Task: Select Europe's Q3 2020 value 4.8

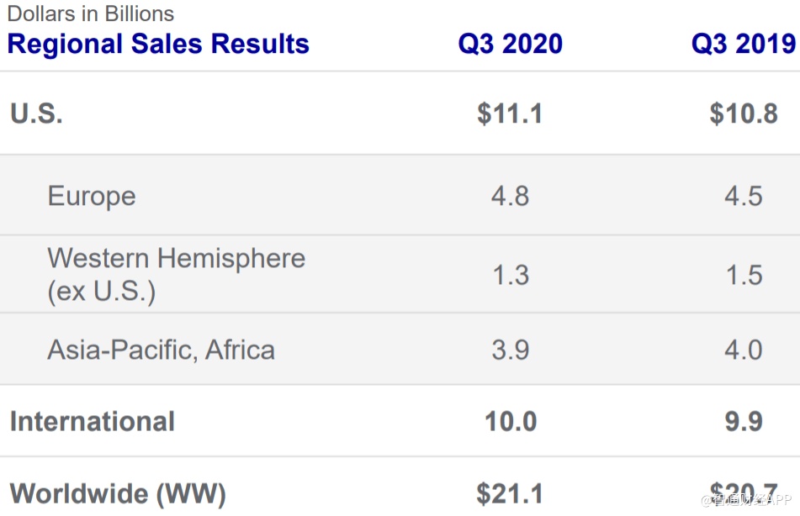Action: [x=511, y=196]
